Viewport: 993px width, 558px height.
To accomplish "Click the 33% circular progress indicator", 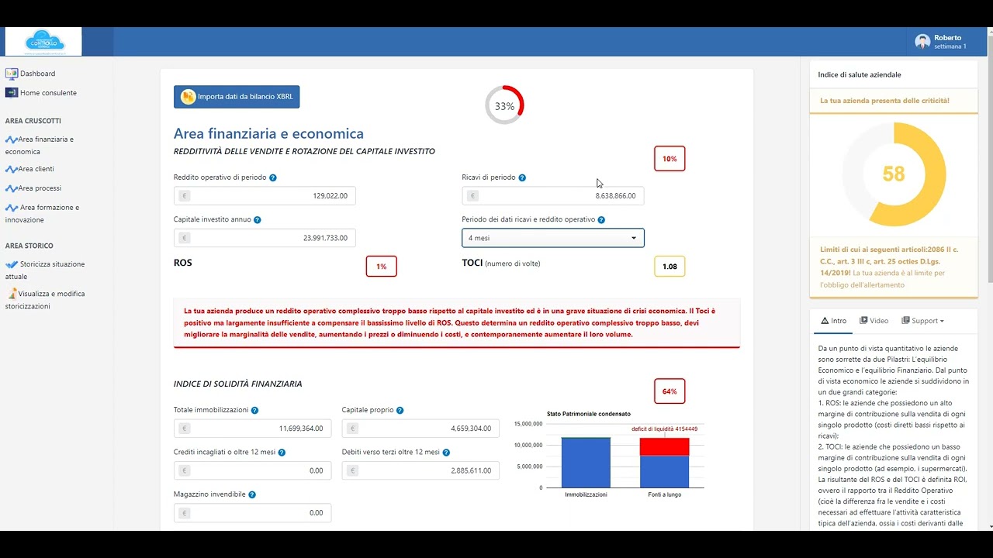I will coord(504,105).
